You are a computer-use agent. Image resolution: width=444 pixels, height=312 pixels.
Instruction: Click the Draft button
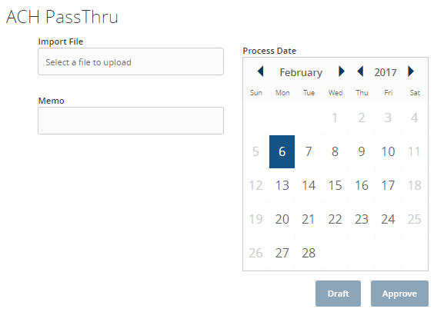(x=338, y=294)
